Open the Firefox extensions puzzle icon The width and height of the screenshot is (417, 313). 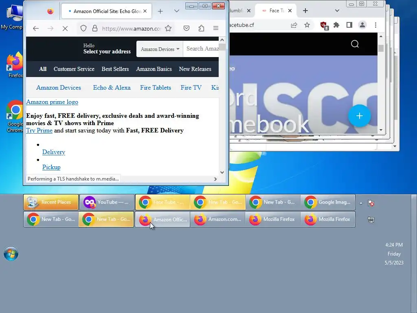pyautogui.click(x=201, y=28)
